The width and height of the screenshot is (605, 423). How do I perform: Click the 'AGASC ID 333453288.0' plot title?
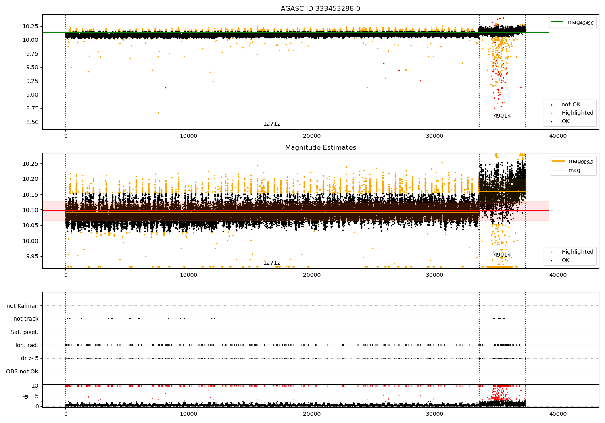(320, 9)
